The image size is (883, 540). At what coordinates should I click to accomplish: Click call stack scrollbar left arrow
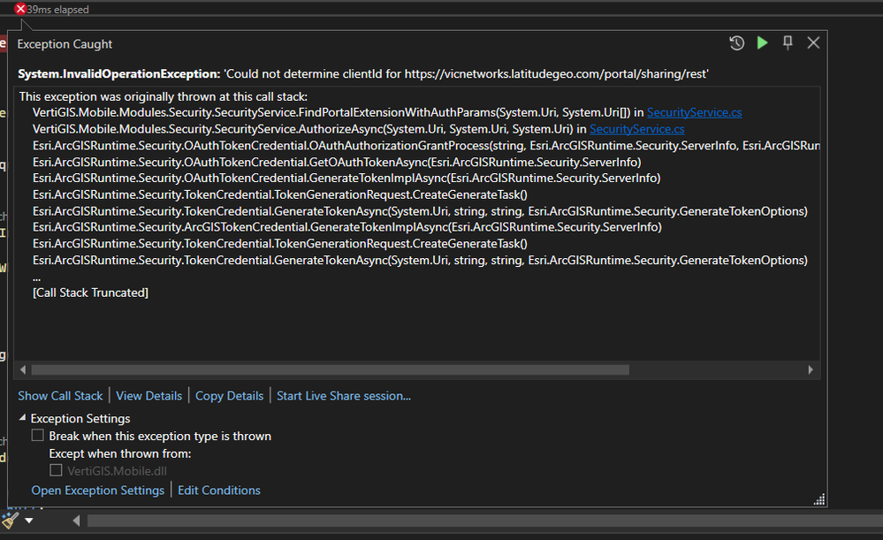click(23, 369)
